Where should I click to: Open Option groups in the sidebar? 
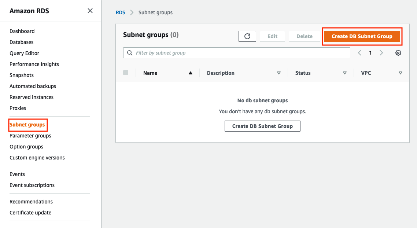coord(26,147)
